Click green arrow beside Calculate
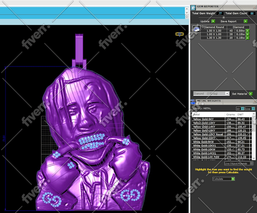 tap(233, 179)
